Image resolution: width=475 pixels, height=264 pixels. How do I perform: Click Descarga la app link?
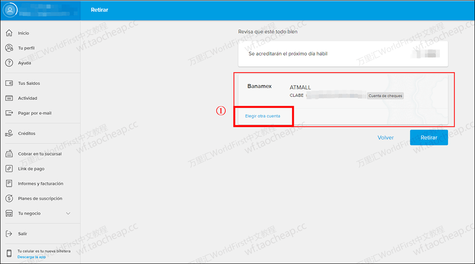point(32,257)
